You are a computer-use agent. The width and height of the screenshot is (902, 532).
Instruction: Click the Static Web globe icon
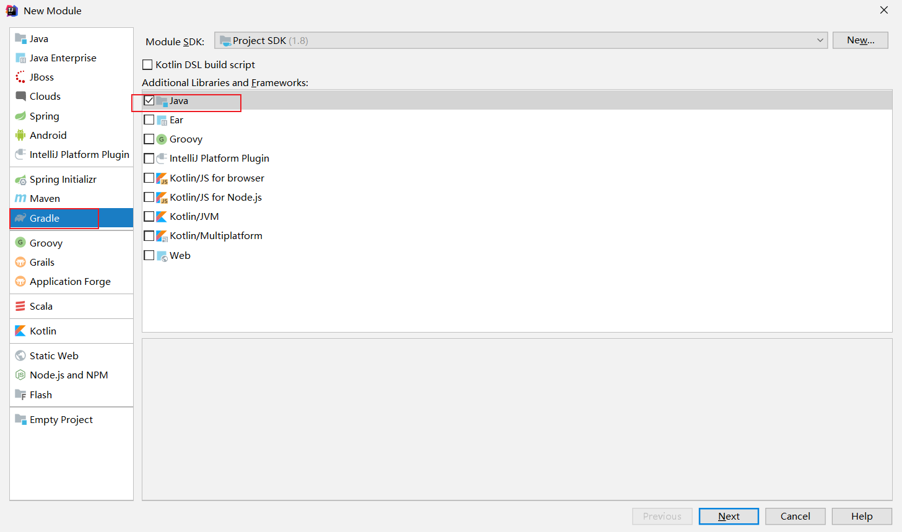[x=20, y=356]
